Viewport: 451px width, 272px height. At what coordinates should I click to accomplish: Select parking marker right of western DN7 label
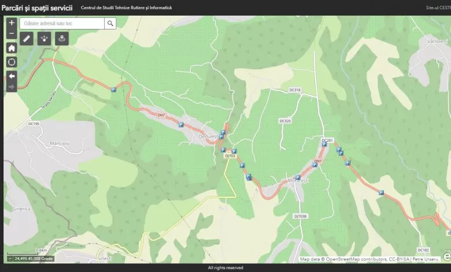point(181,124)
